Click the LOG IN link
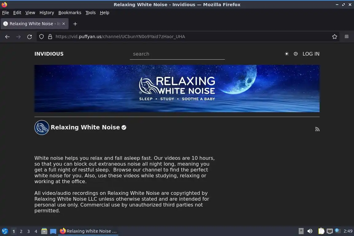Viewport: 354px width, 236px height. (x=311, y=54)
